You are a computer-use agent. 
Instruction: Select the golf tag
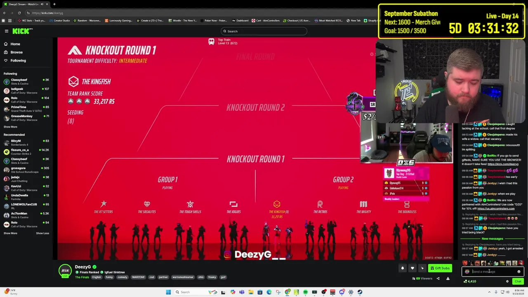point(223,277)
